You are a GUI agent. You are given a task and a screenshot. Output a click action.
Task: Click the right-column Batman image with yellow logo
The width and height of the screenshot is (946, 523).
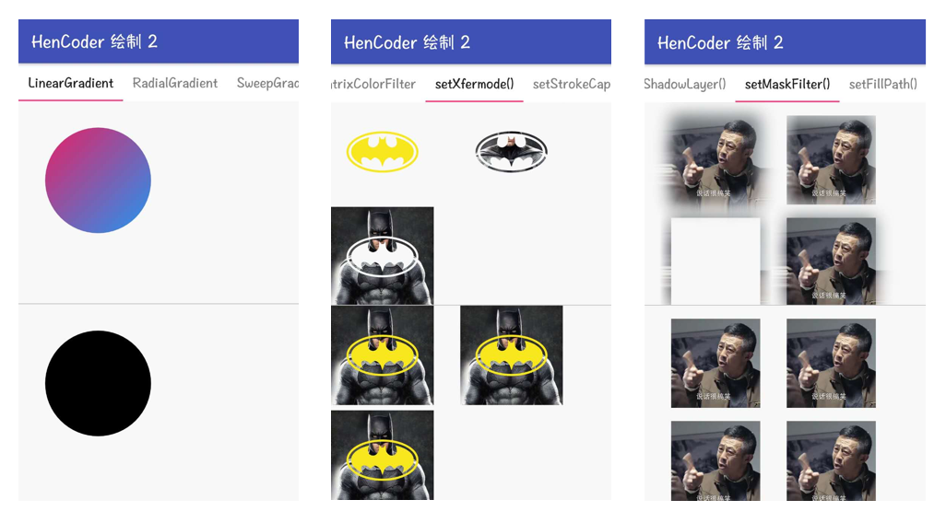tap(512, 354)
